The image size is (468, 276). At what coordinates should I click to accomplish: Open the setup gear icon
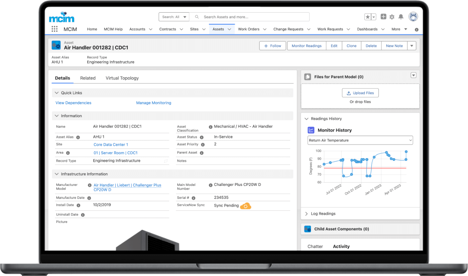392,17
